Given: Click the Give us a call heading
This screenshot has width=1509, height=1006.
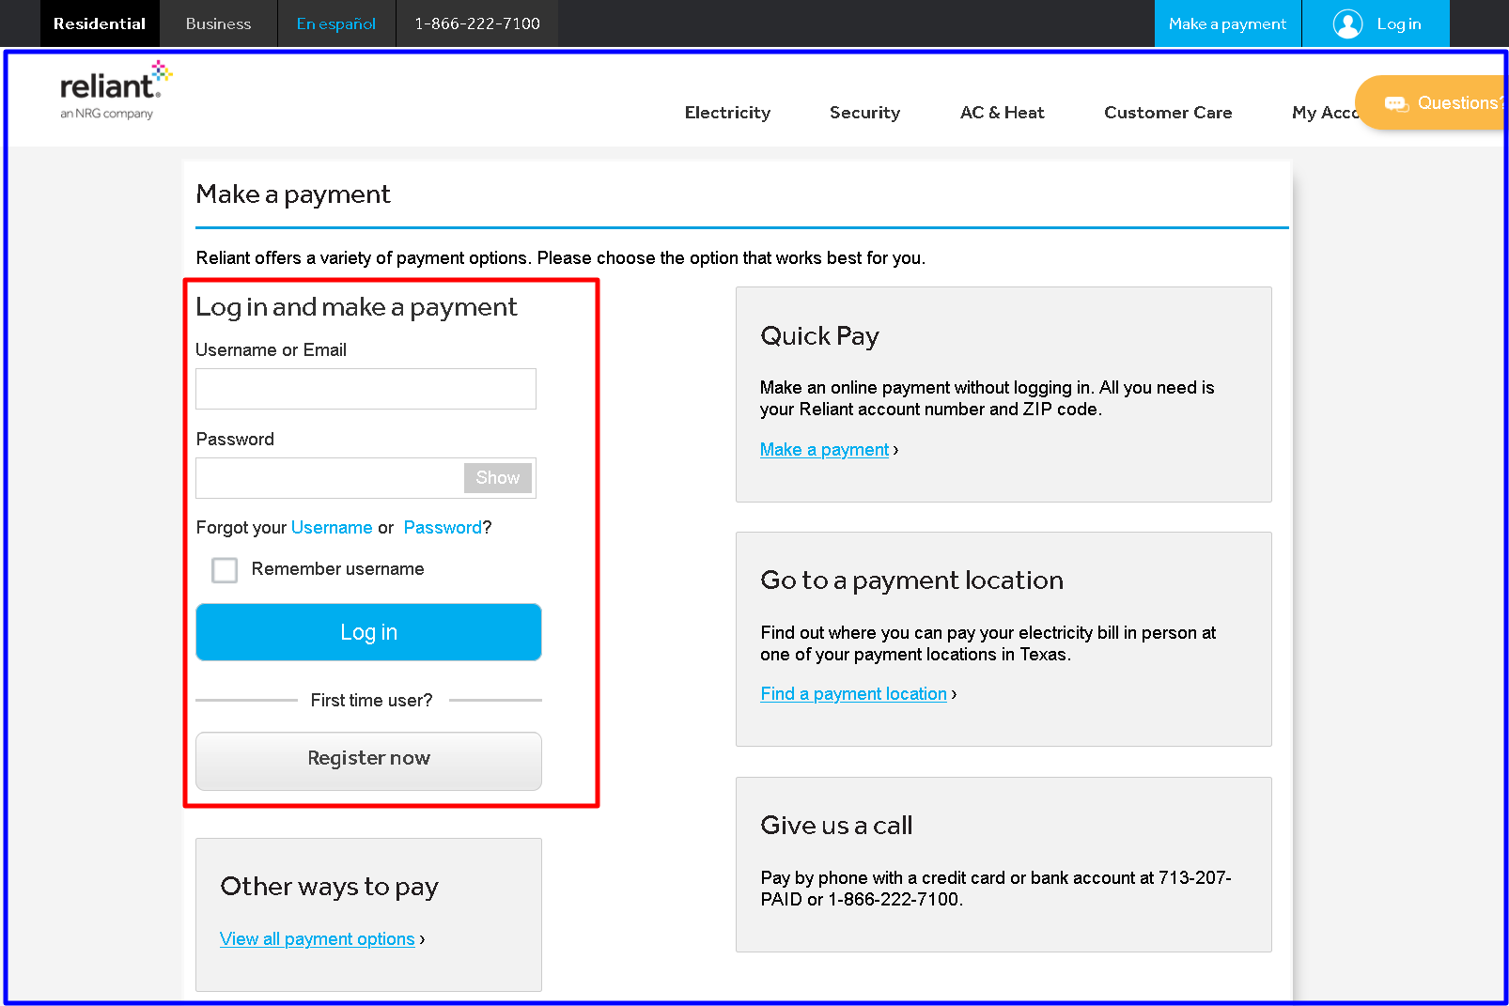Looking at the screenshot, I should coord(836,826).
